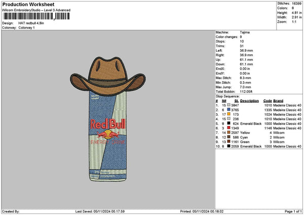Click the 'St.' column header
Viewport: 304px width, 215px height.
(x=237, y=101)
